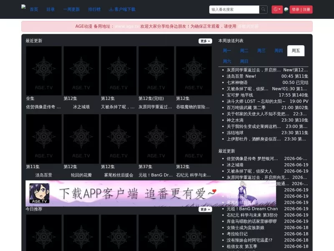Open 女骑士成为蛮族新娘 sidebar entry
This screenshot has height=251, width=334.
(x=245, y=228)
